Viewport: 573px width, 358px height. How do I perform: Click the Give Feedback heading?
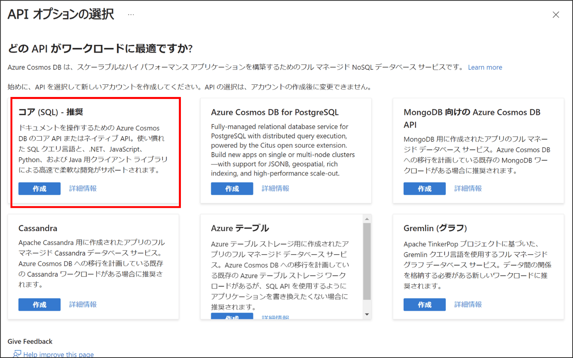click(30, 341)
